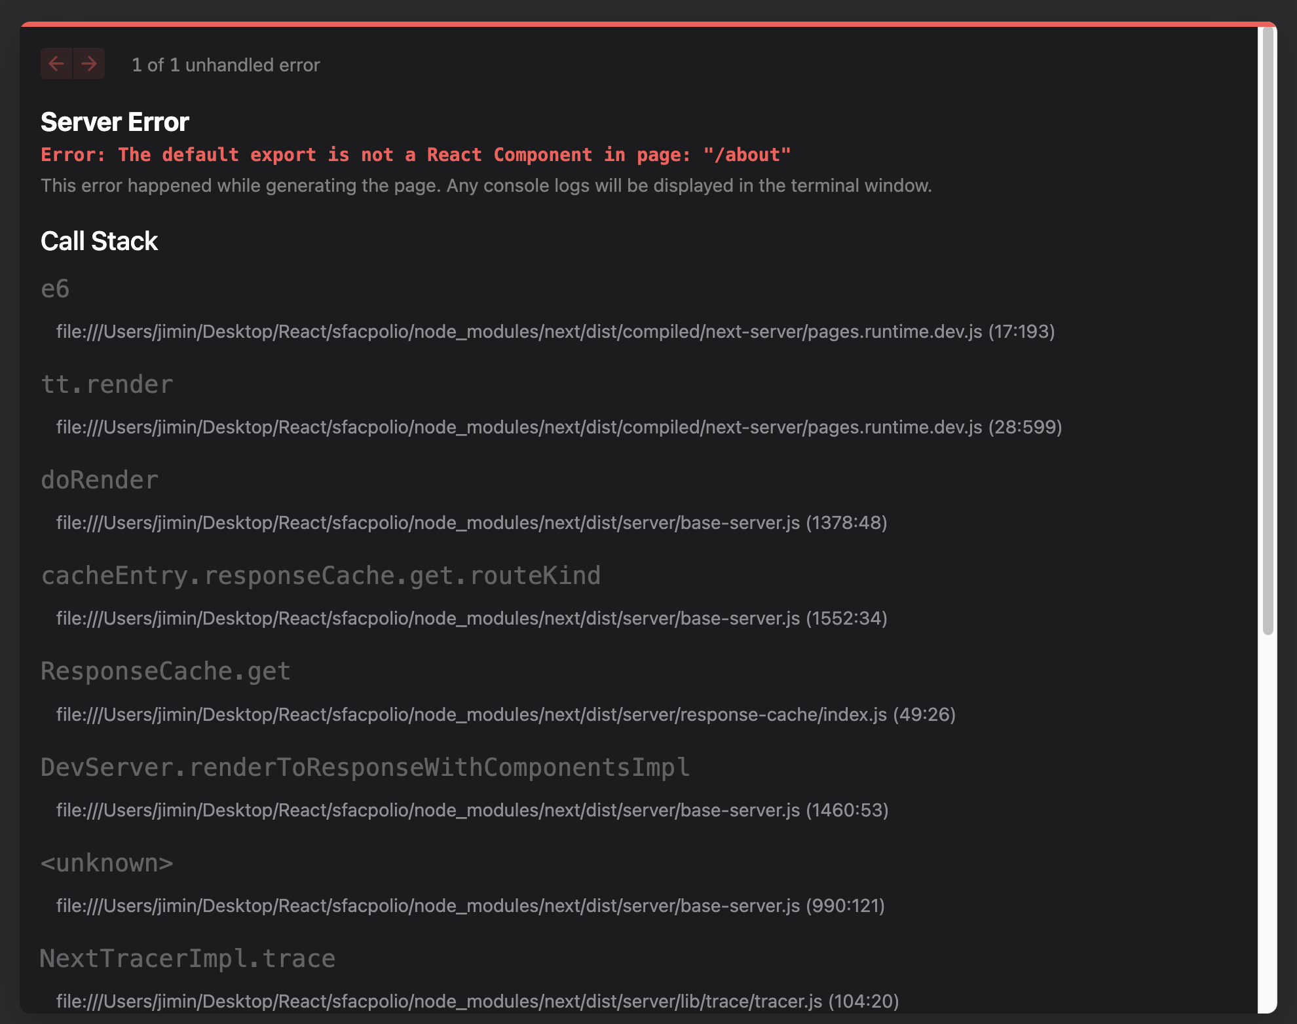Image resolution: width=1297 pixels, height=1024 pixels.
Task: Open the tt.render pages.runtime.dev.js (28:599) link
Action: coord(559,427)
